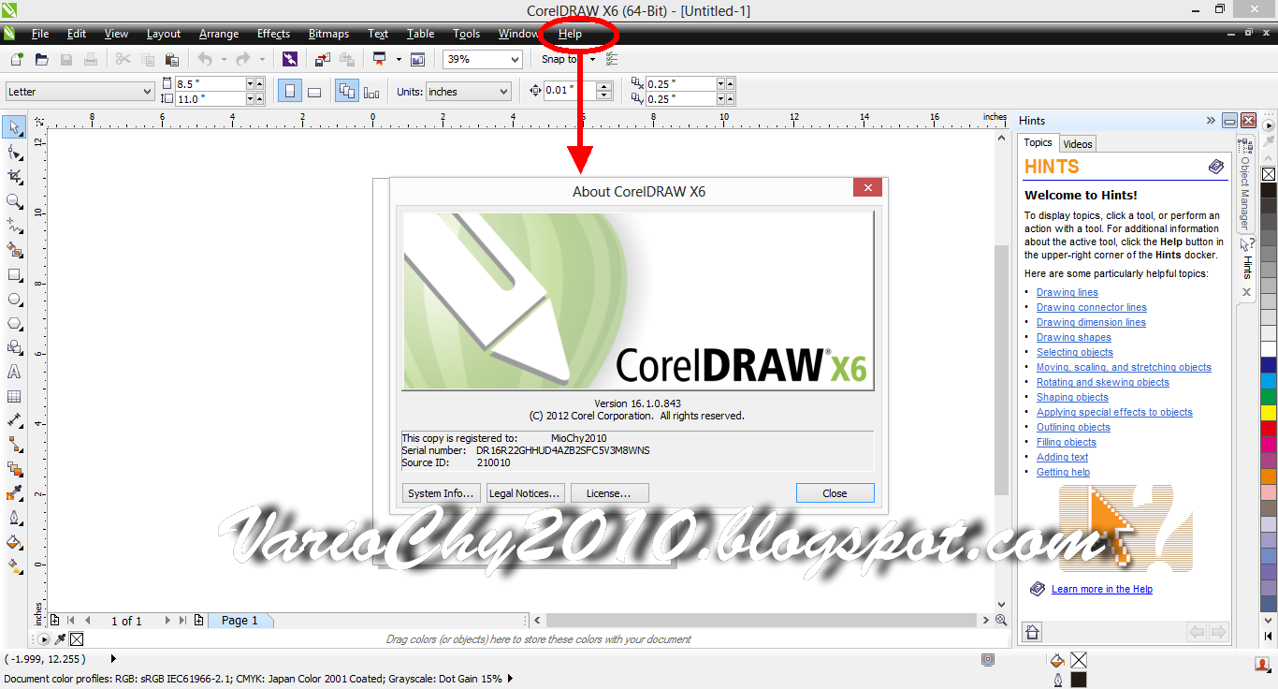1278x689 pixels.
Task: Open the Shaping objects hint link
Action: (1072, 397)
